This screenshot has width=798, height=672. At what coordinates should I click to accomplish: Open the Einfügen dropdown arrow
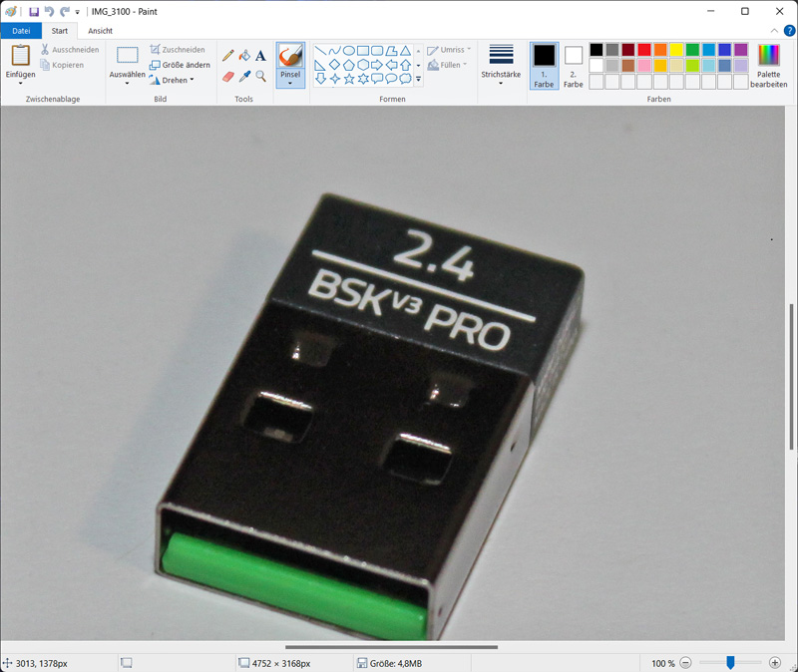tap(20, 83)
